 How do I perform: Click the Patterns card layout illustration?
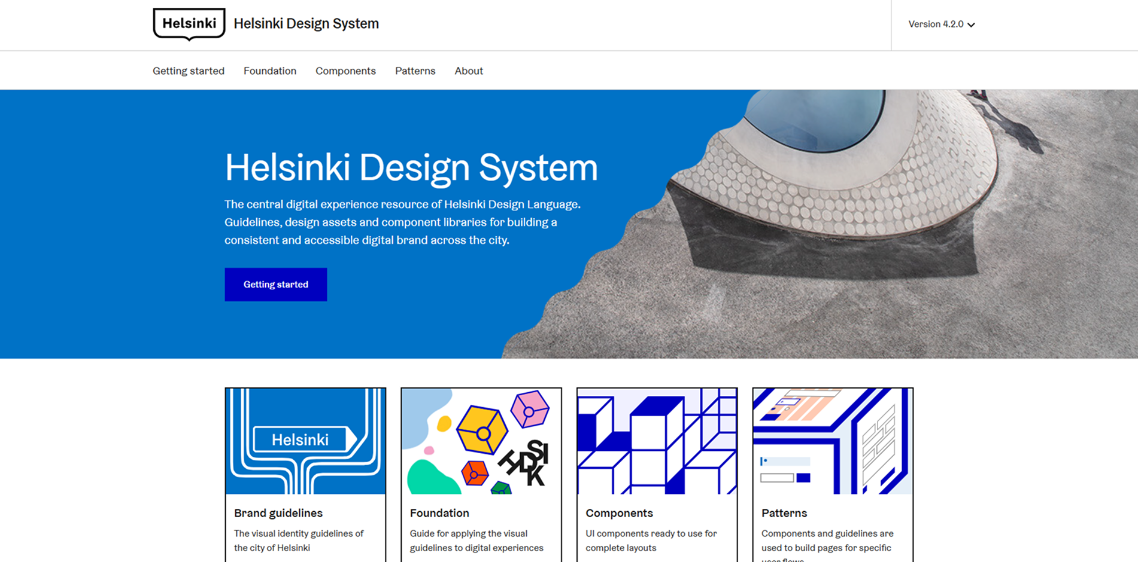[x=833, y=441]
